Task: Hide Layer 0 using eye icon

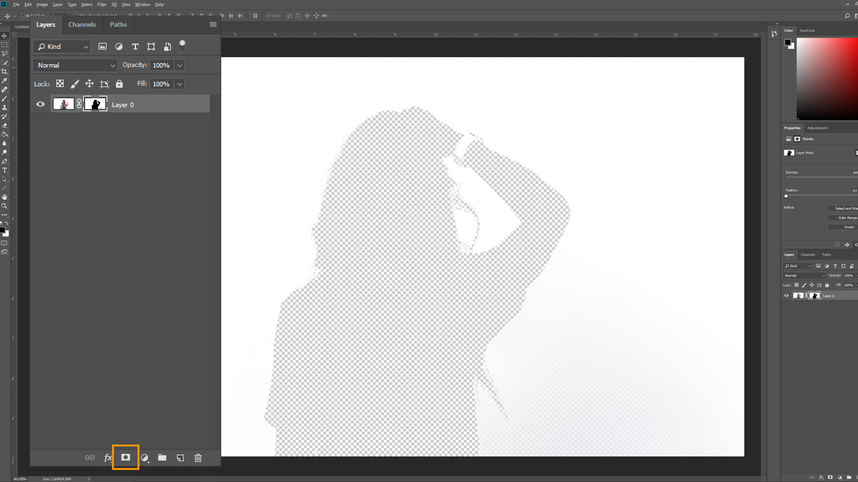Action: (40, 104)
